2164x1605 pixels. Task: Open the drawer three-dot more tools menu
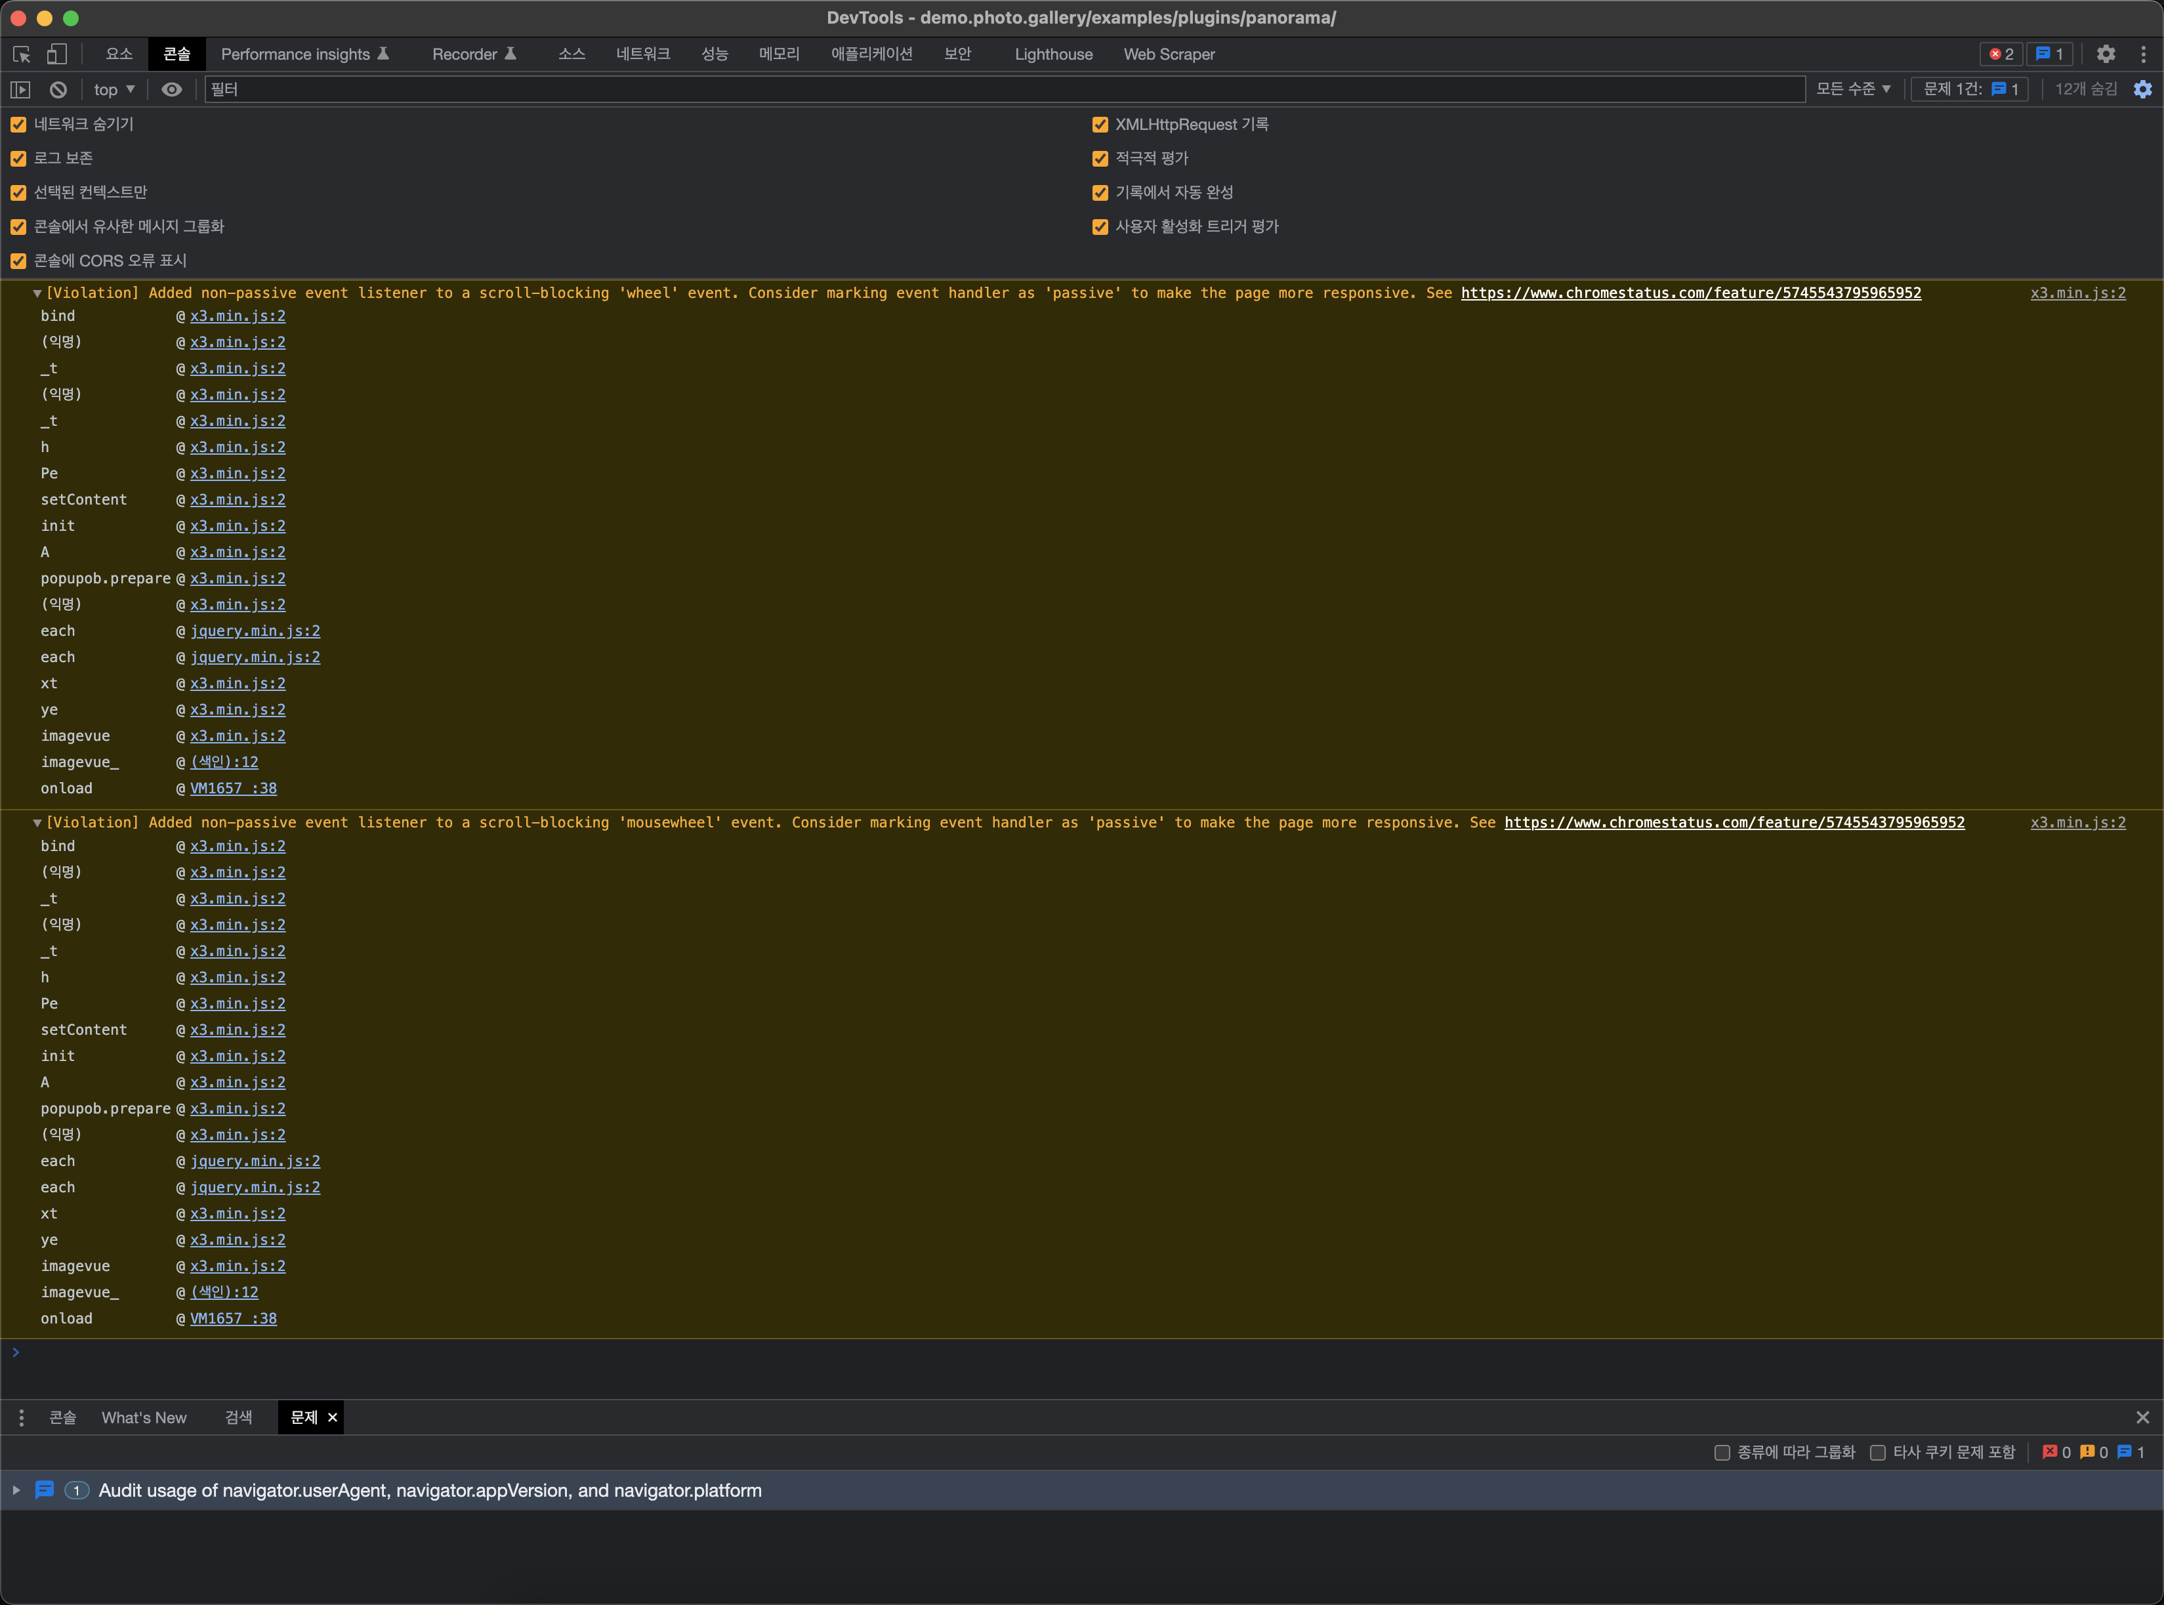click(x=22, y=1417)
